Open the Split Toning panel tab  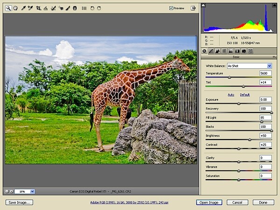[x=231, y=51]
